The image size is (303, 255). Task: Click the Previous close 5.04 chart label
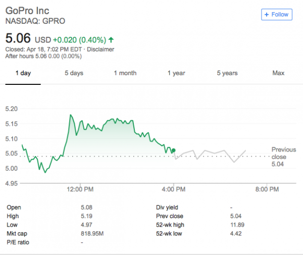click(282, 157)
